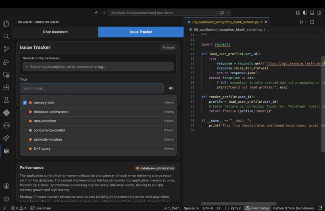Toggle secondary side bar layout icon

[x=319, y=13]
